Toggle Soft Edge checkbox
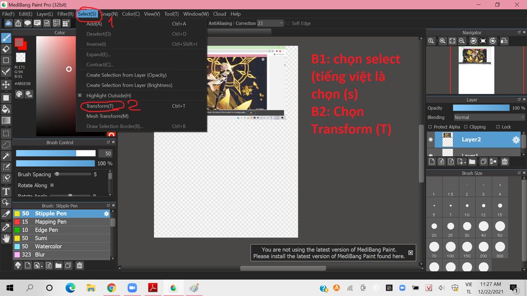 [287, 23]
